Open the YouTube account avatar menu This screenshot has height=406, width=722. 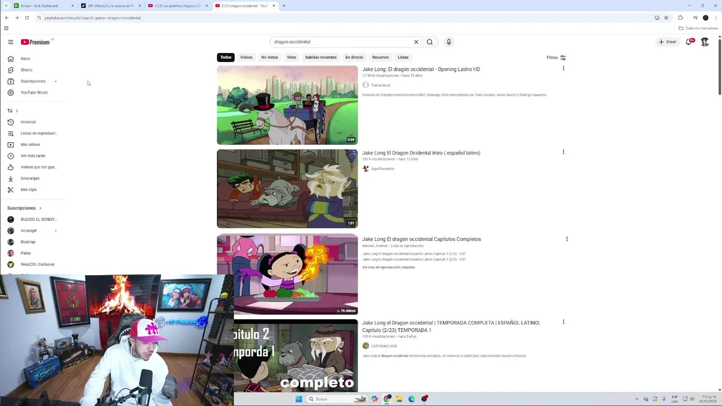[x=705, y=42]
